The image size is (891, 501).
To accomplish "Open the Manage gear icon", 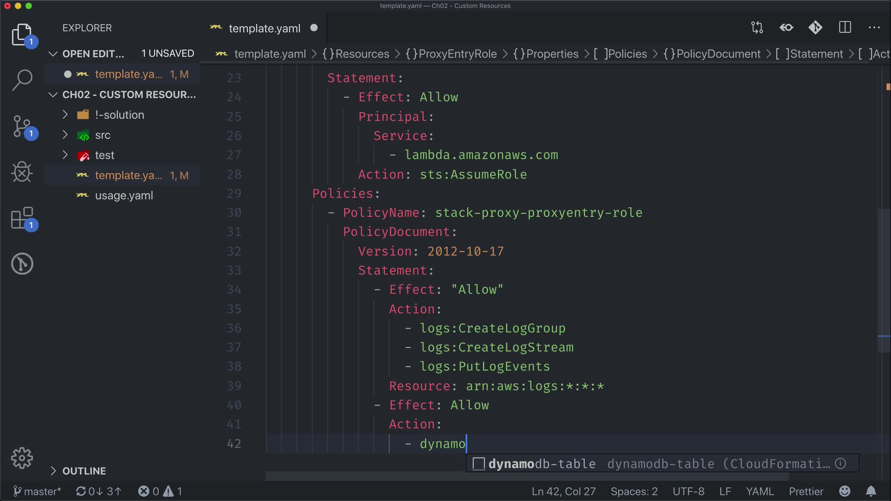I will pyautogui.click(x=22, y=458).
